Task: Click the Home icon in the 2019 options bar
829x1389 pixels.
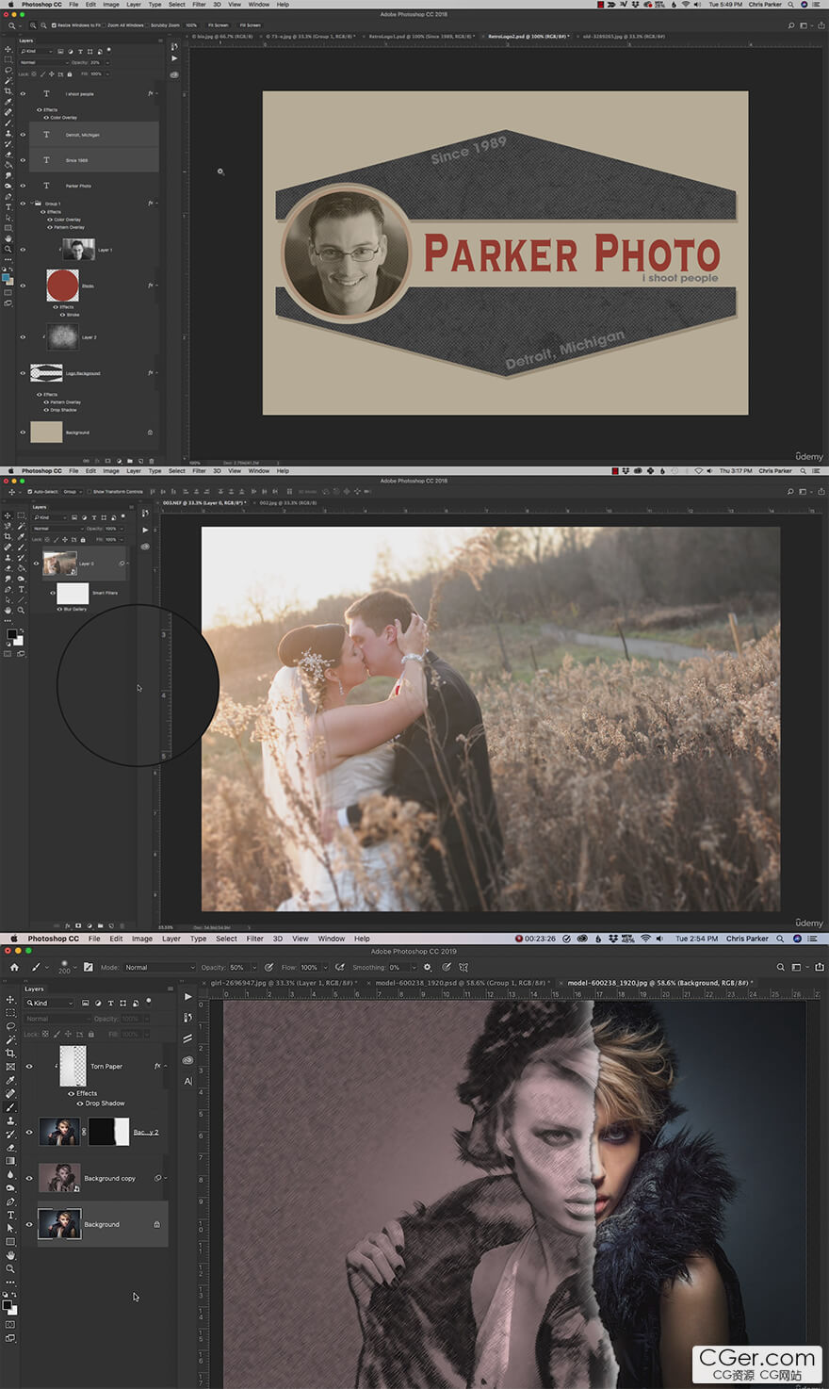Action: click(x=14, y=967)
